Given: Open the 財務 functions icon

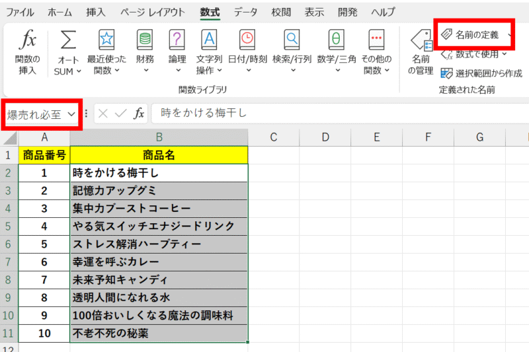Looking at the screenshot, I should pos(145,40).
